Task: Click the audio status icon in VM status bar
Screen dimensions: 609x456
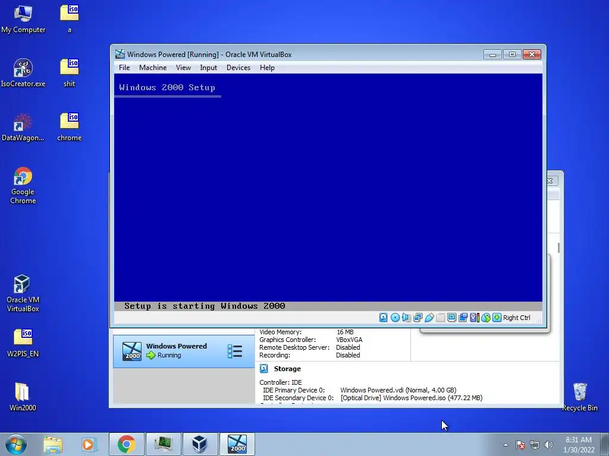Action: pos(406,318)
